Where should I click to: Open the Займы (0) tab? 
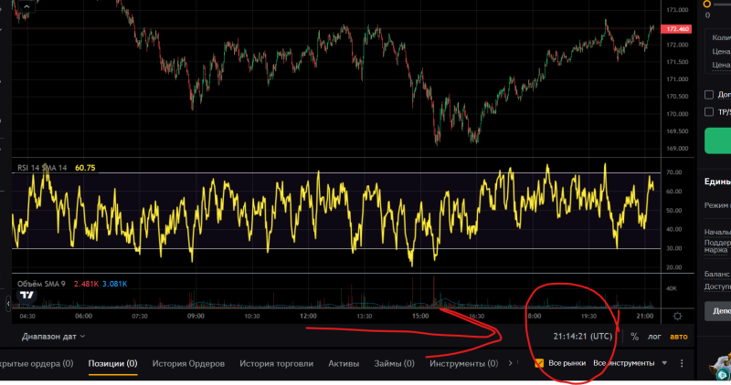[394, 364]
